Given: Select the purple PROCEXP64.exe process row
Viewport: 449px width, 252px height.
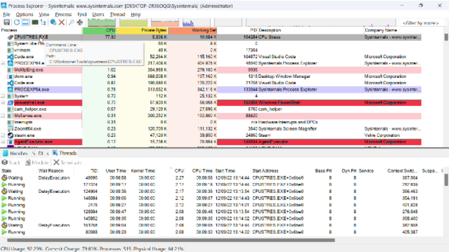Looking at the screenshot, I should [211, 89].
